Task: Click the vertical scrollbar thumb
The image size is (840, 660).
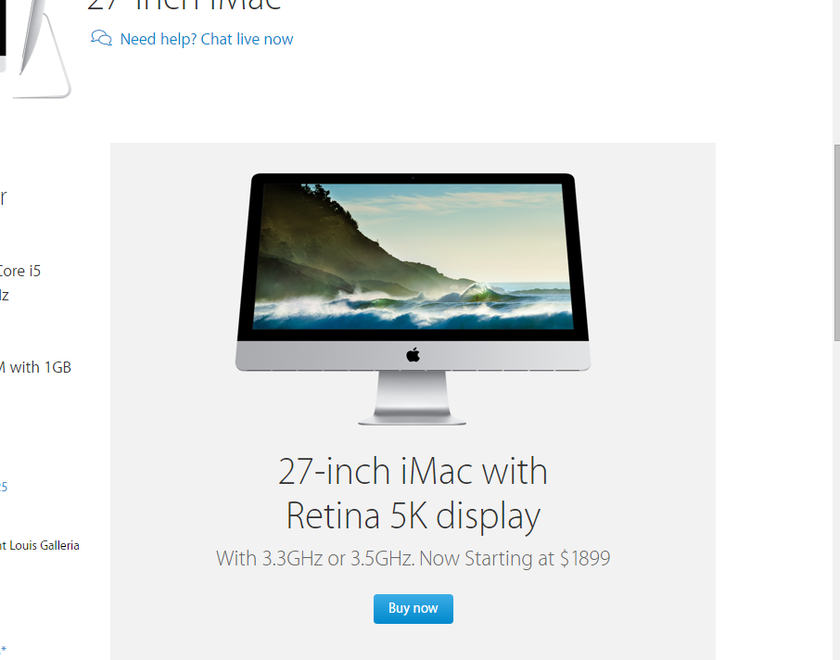Action: (x=837, y=242)
